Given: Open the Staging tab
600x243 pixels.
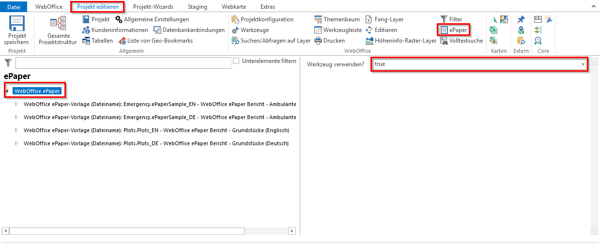Looking at the screenshot, I should [198, 7].
